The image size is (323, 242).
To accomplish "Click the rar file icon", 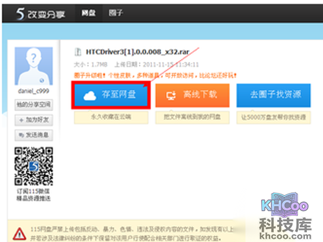I will 78,52.
